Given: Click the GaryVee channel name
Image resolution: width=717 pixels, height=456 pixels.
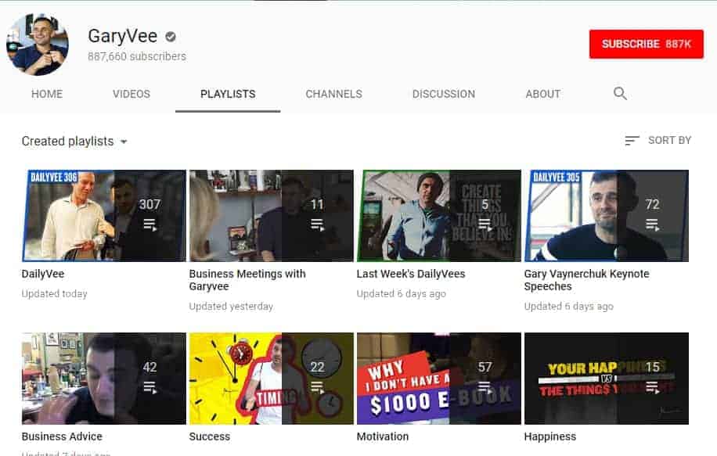Looking at the screenshot, I should [x=123, y=36].
